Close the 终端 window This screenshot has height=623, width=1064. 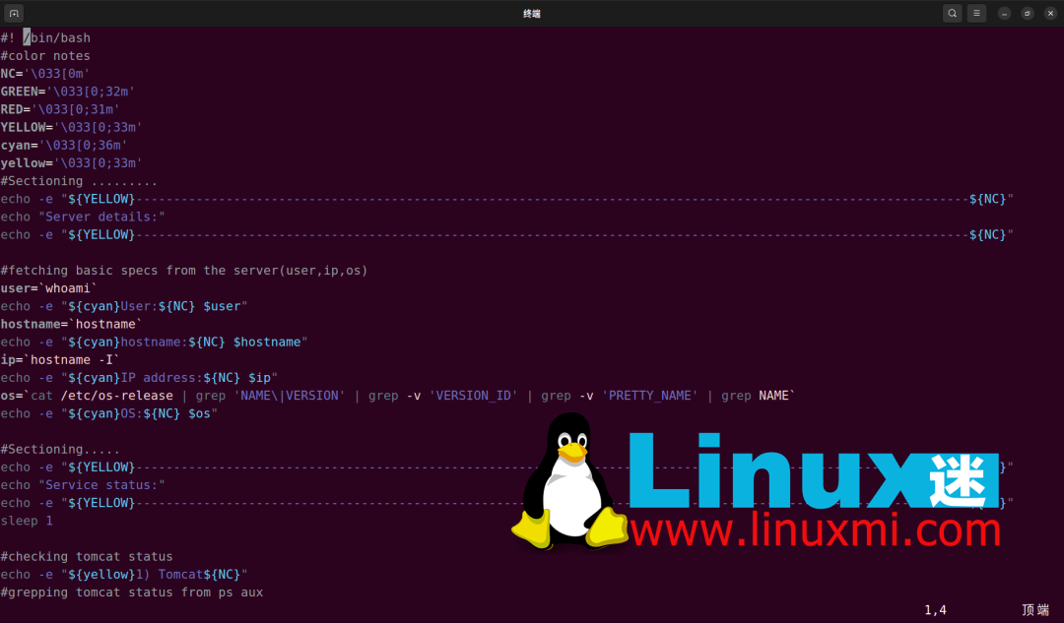1049,13
